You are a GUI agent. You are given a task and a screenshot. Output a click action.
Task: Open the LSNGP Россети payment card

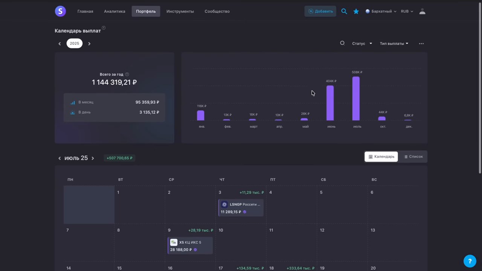coord(241,208)
